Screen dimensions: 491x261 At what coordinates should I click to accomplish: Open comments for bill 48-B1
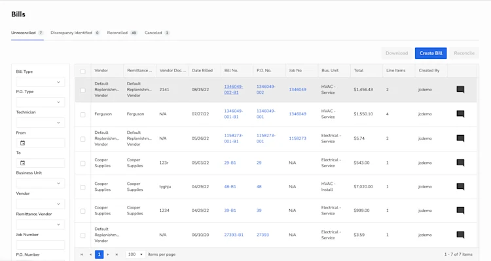pyautogui.click(x=460, y=187)
